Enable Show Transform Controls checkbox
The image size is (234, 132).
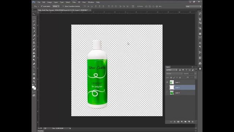click(63, 6)
